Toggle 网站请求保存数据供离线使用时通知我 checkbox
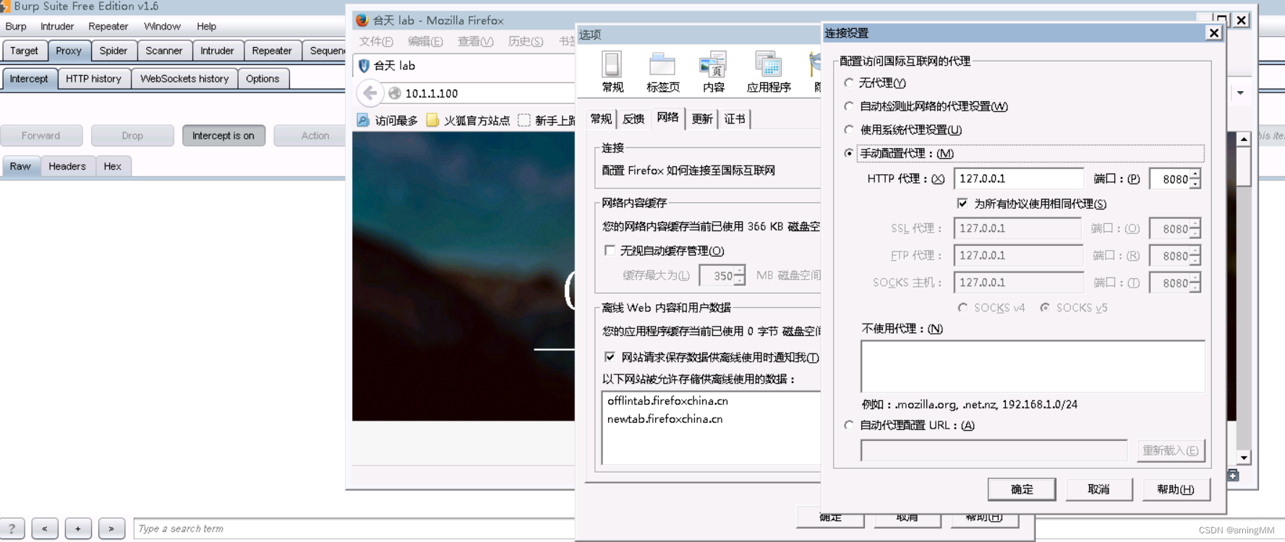1285x542 pixels. [x=610, y=357]
